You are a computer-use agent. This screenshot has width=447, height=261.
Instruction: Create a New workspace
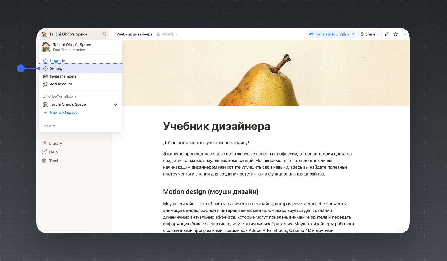(63, 112)
